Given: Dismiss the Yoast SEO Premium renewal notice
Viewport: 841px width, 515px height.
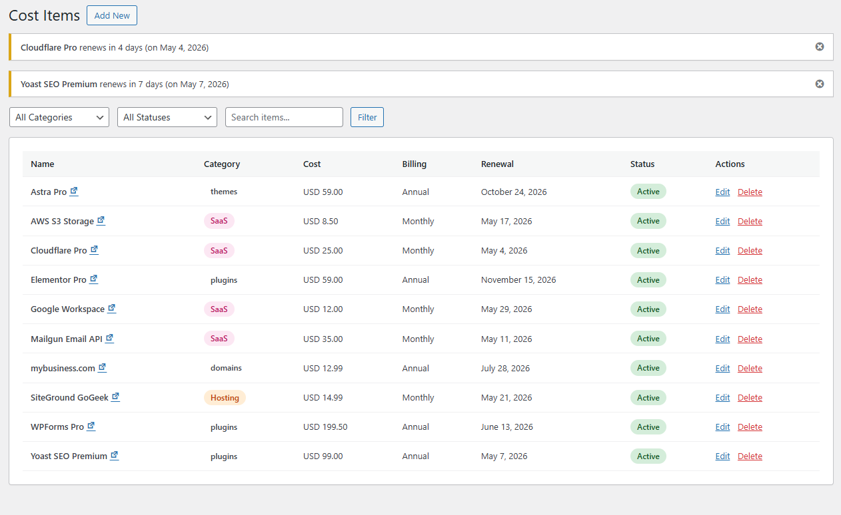Looking at the screenshot, I should click(820, 84).
